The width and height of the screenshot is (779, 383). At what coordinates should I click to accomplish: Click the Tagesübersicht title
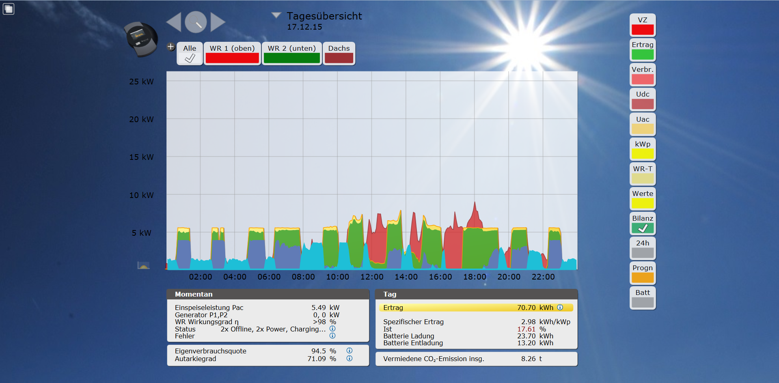coord(324,16)
